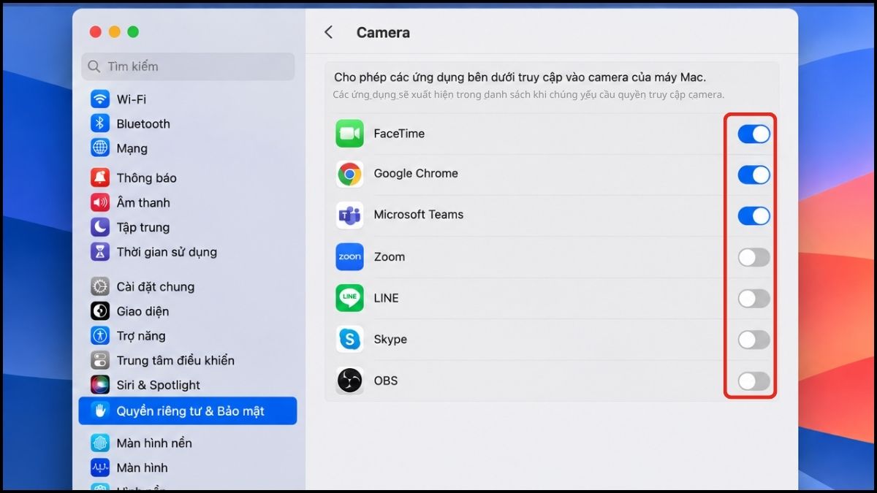Click the Màn hình nền wallpaper icon
Screen dimensions: 877x493
(x=100, y=443)
